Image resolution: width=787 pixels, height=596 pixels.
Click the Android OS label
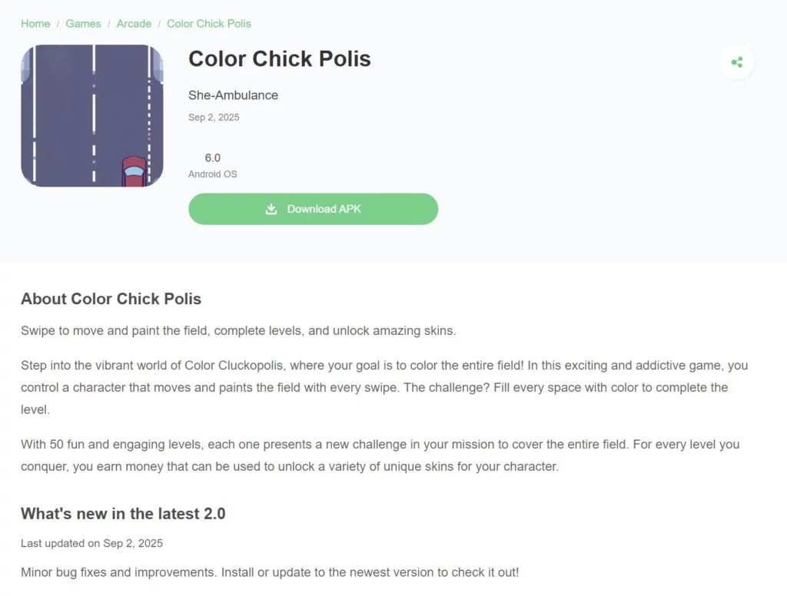pyautogui.click(x=213, y=174)
